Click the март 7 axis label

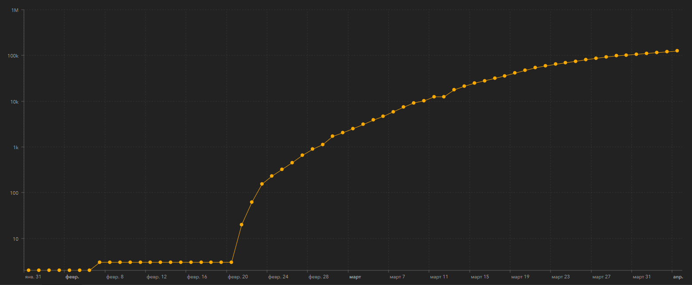[x=397, y=277]
